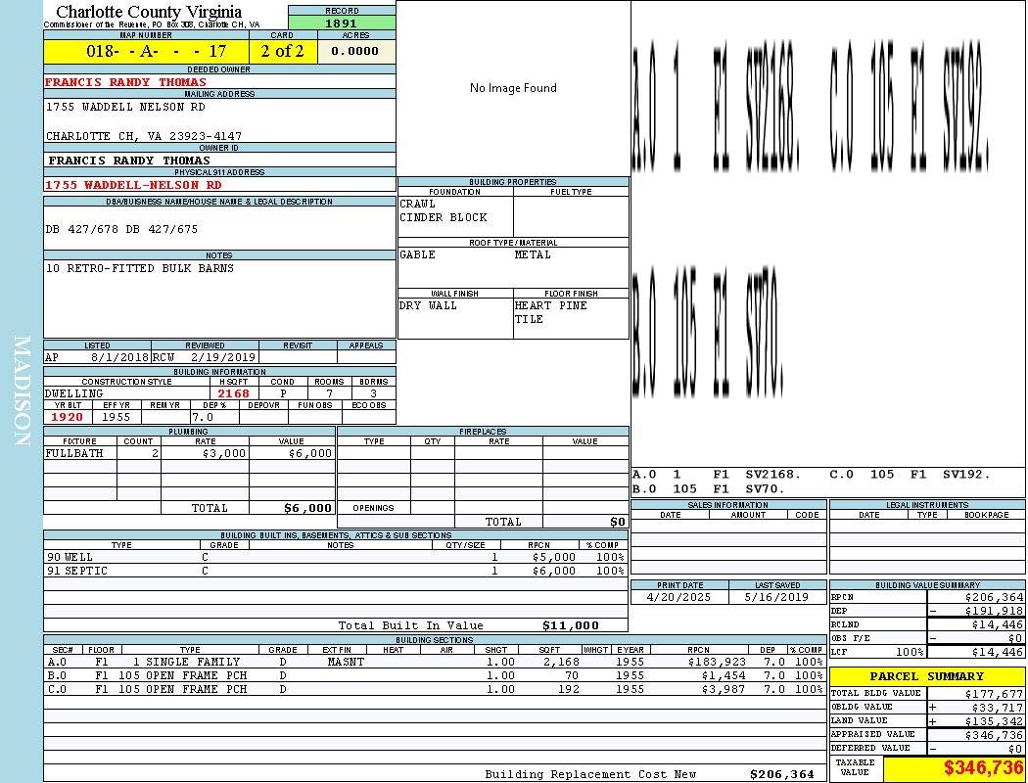The width and height of the screenshot is (1028, 783).
Task: Click year built value 1920
Action: pyautogui.click(x=67, y=417)
